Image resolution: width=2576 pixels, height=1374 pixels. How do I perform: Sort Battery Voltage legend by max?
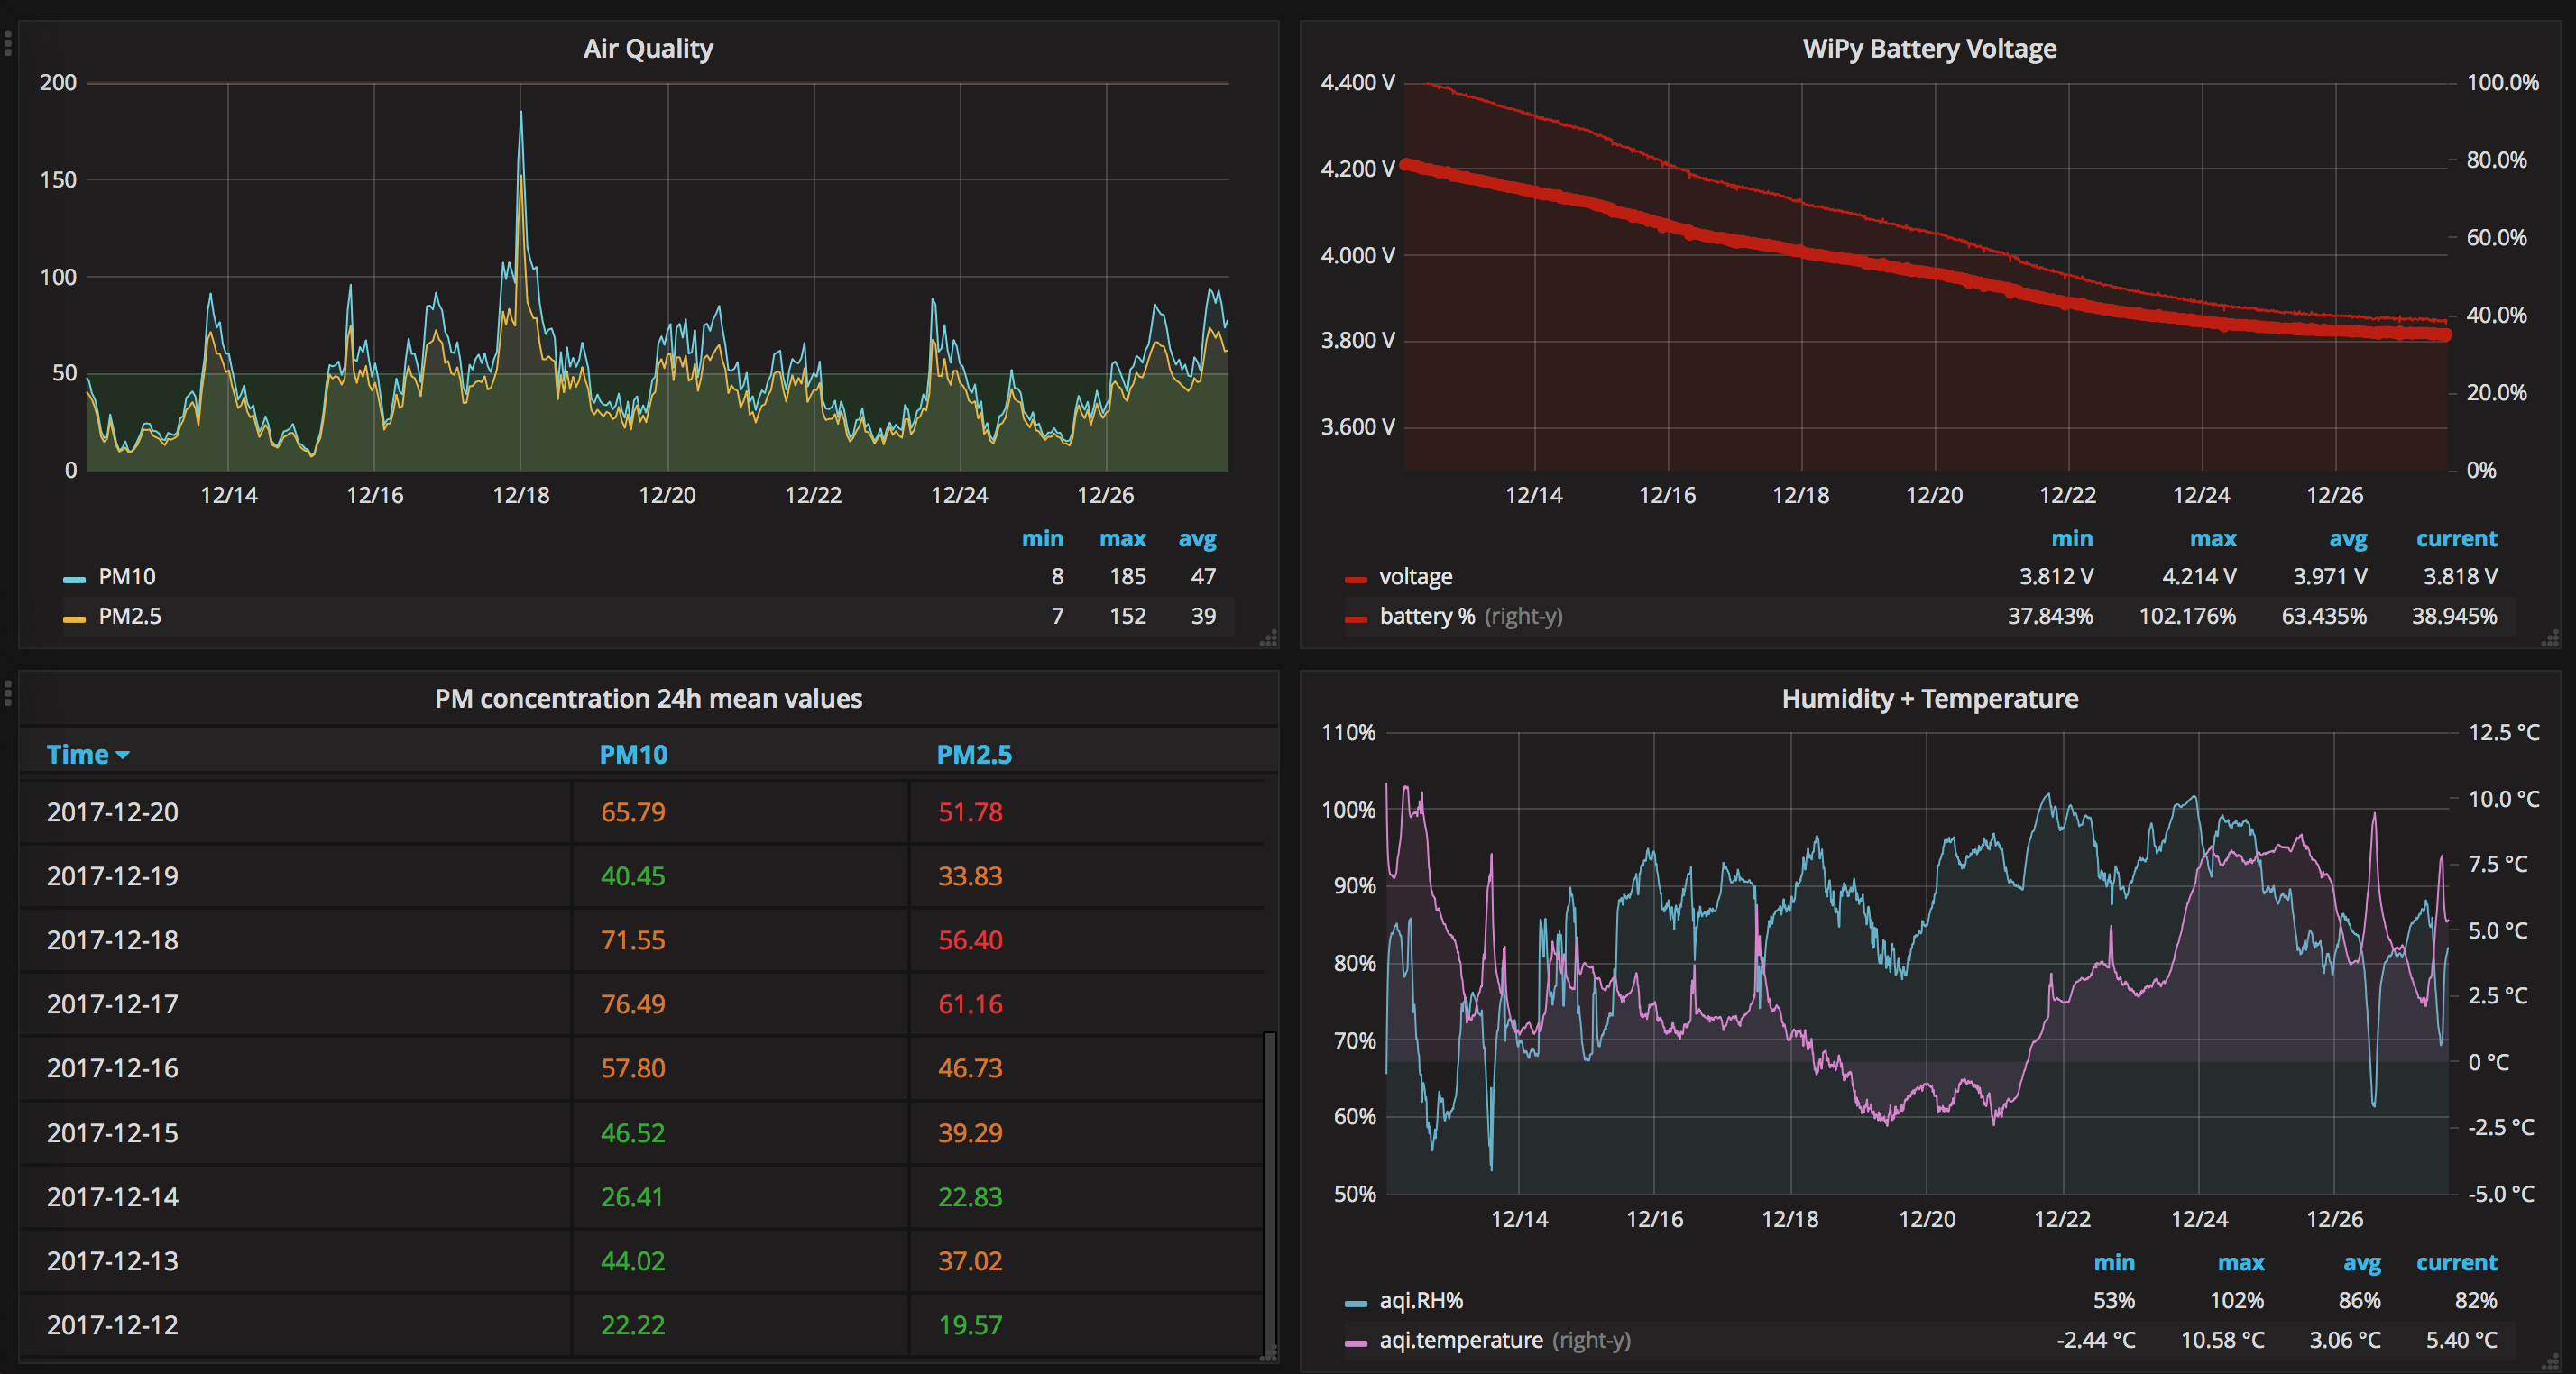pos(2213,538)
